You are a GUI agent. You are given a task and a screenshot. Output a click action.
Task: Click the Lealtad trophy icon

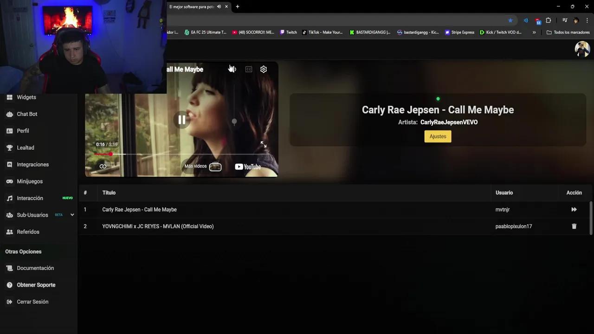click(9, 148)
